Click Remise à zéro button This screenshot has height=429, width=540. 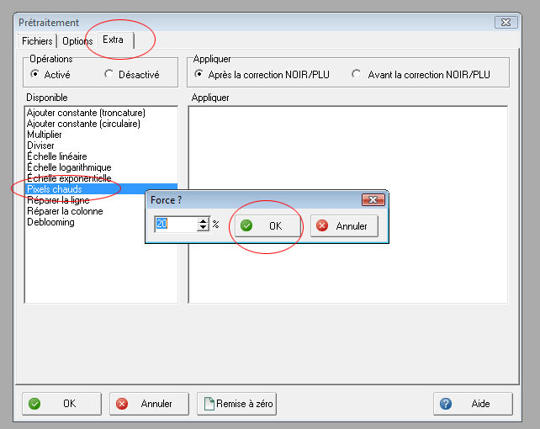pos(236,404)
